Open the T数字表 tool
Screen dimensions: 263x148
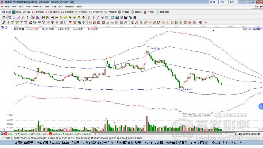[110, 12]
